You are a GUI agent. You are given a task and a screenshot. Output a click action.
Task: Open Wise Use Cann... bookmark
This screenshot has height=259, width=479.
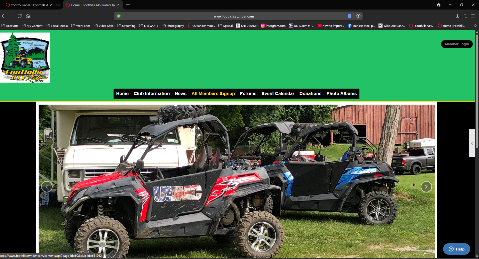(x=392, y=26)
